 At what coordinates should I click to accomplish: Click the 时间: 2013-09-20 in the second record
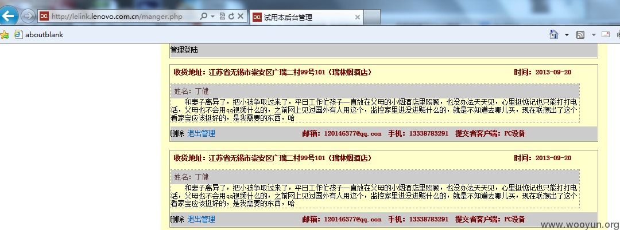coord(542,158)
